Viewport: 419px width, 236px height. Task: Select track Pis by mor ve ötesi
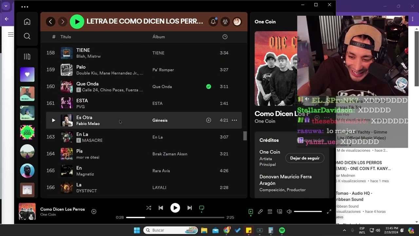point(144,154)
